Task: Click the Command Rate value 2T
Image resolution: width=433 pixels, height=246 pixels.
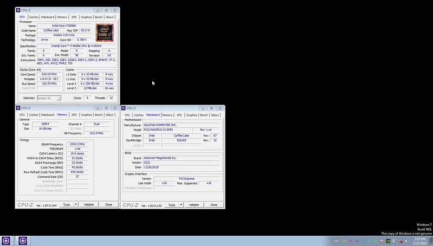Action: pos(77,177)
